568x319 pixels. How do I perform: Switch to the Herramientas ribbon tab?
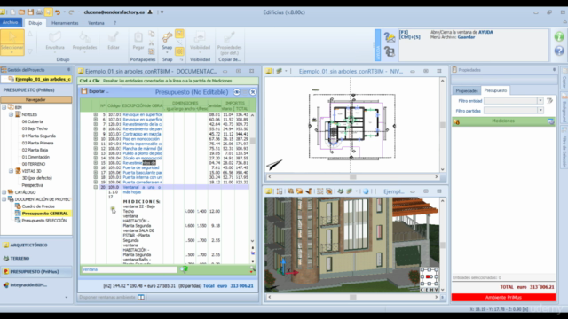point(65,23)
